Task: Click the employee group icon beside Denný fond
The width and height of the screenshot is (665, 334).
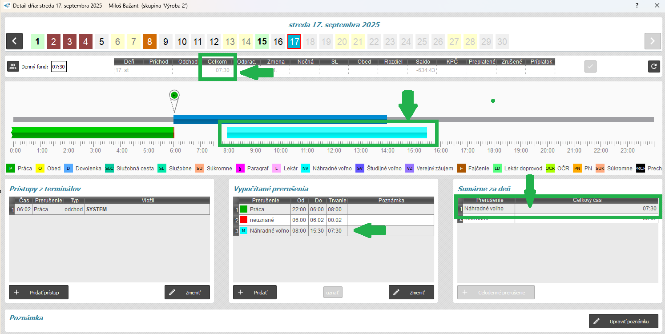Action: [13, 67]
